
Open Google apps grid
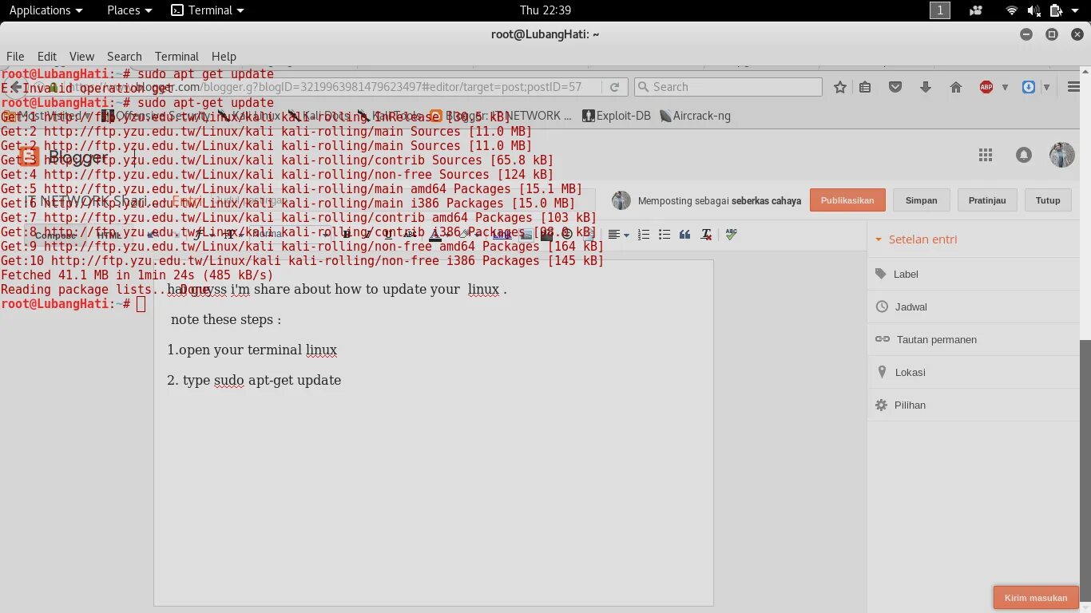pos(986,155)
